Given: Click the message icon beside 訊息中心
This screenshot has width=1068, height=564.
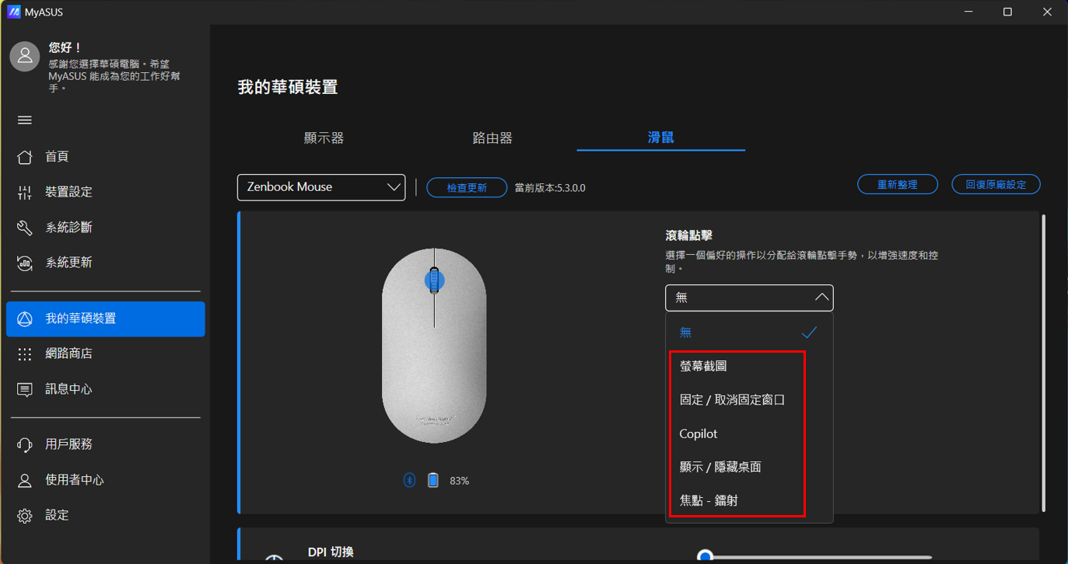Looking at the screenshot, I should coord(25,390).
